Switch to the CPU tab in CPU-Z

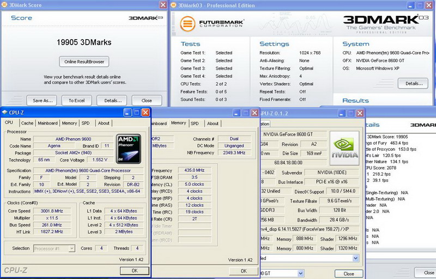point(9,122)
